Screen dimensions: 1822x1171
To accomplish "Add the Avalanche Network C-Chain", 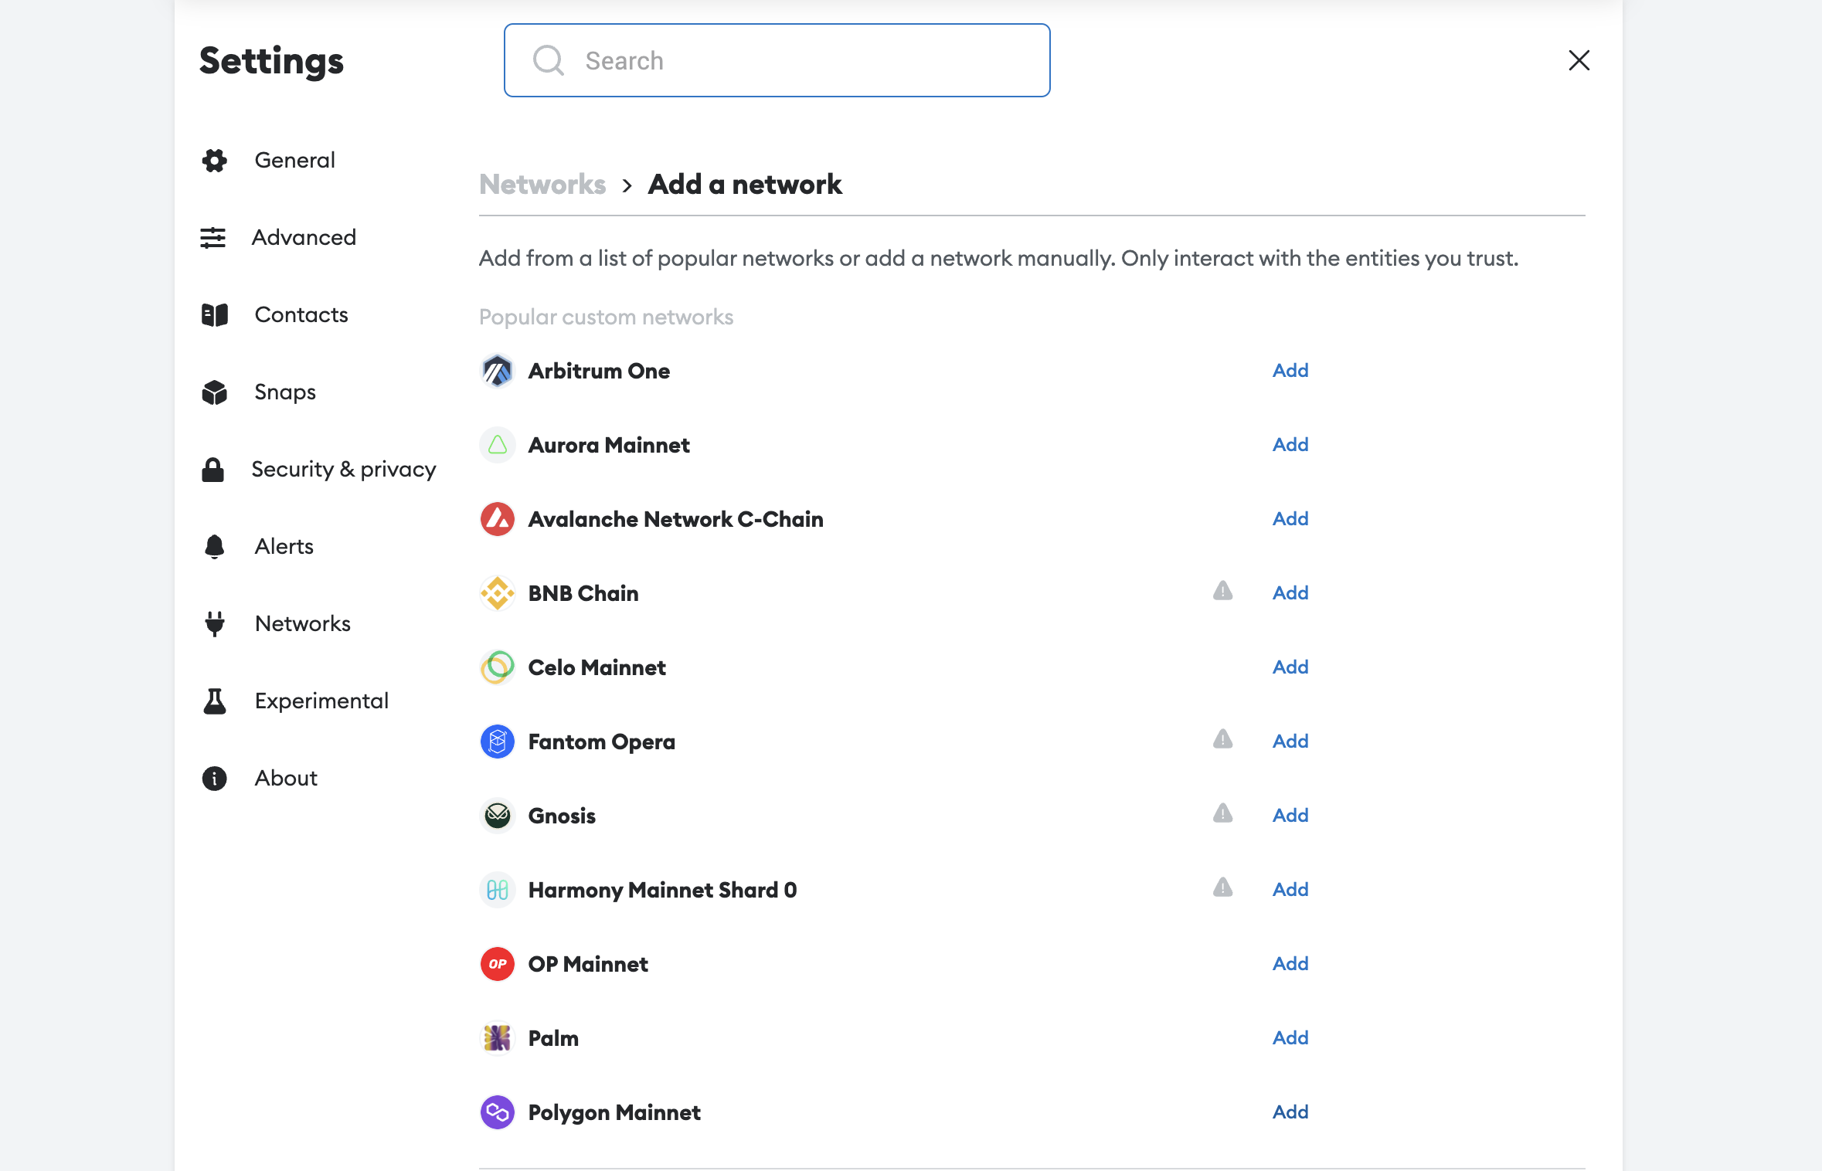I will click(1290, 518).
